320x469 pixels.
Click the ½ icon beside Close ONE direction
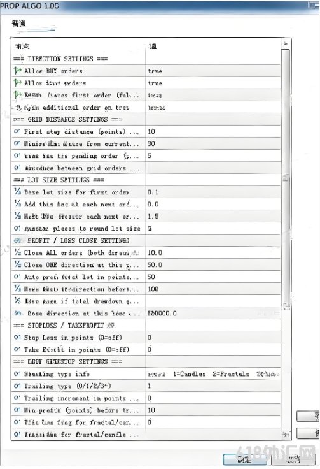[18, 264]
